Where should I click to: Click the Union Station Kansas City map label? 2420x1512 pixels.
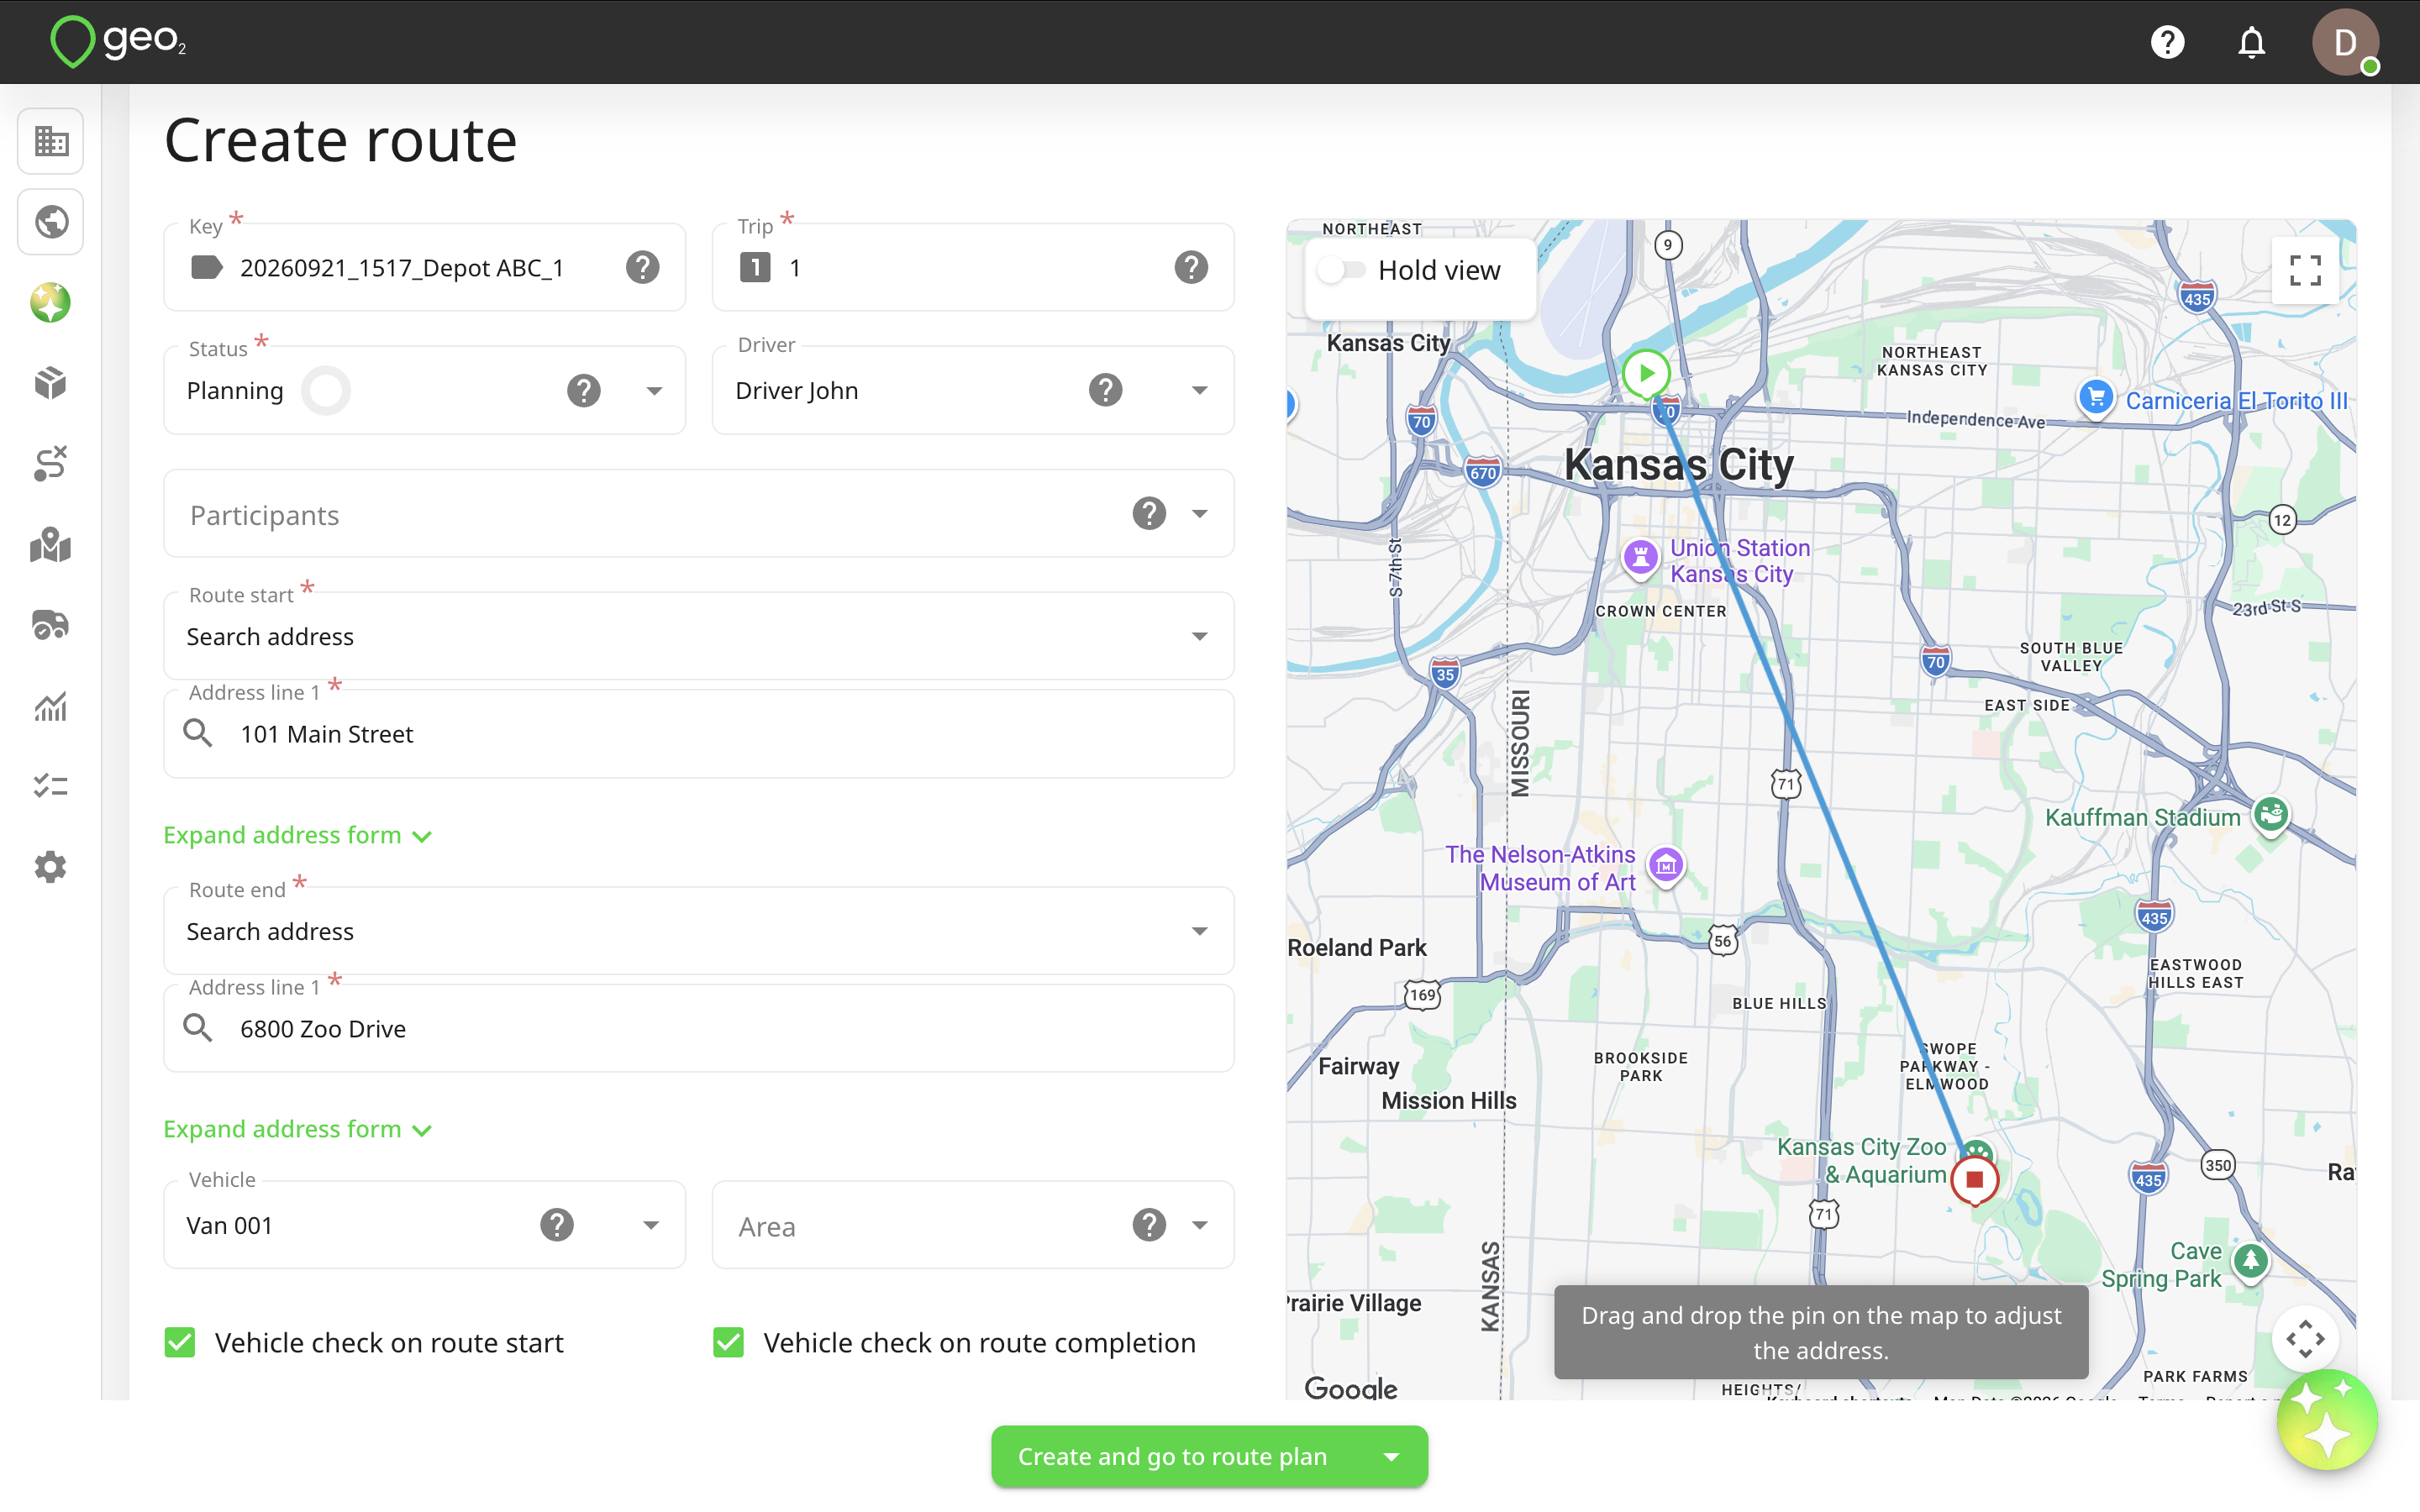tap(1739, 561)
